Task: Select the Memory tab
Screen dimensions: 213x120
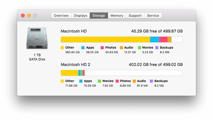Action: 117,15
